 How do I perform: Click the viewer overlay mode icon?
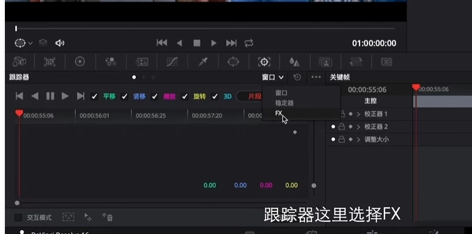[20, 43]
